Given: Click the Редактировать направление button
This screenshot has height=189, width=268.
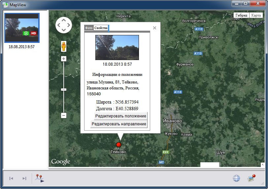Looking at the screenshot, I should coord(119,124).
